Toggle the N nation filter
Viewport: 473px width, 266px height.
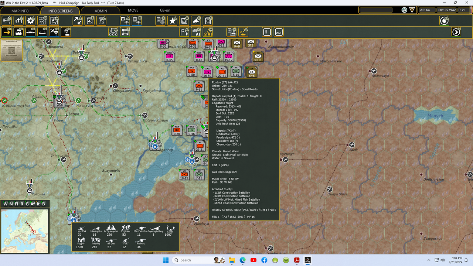tap(11, 204)
